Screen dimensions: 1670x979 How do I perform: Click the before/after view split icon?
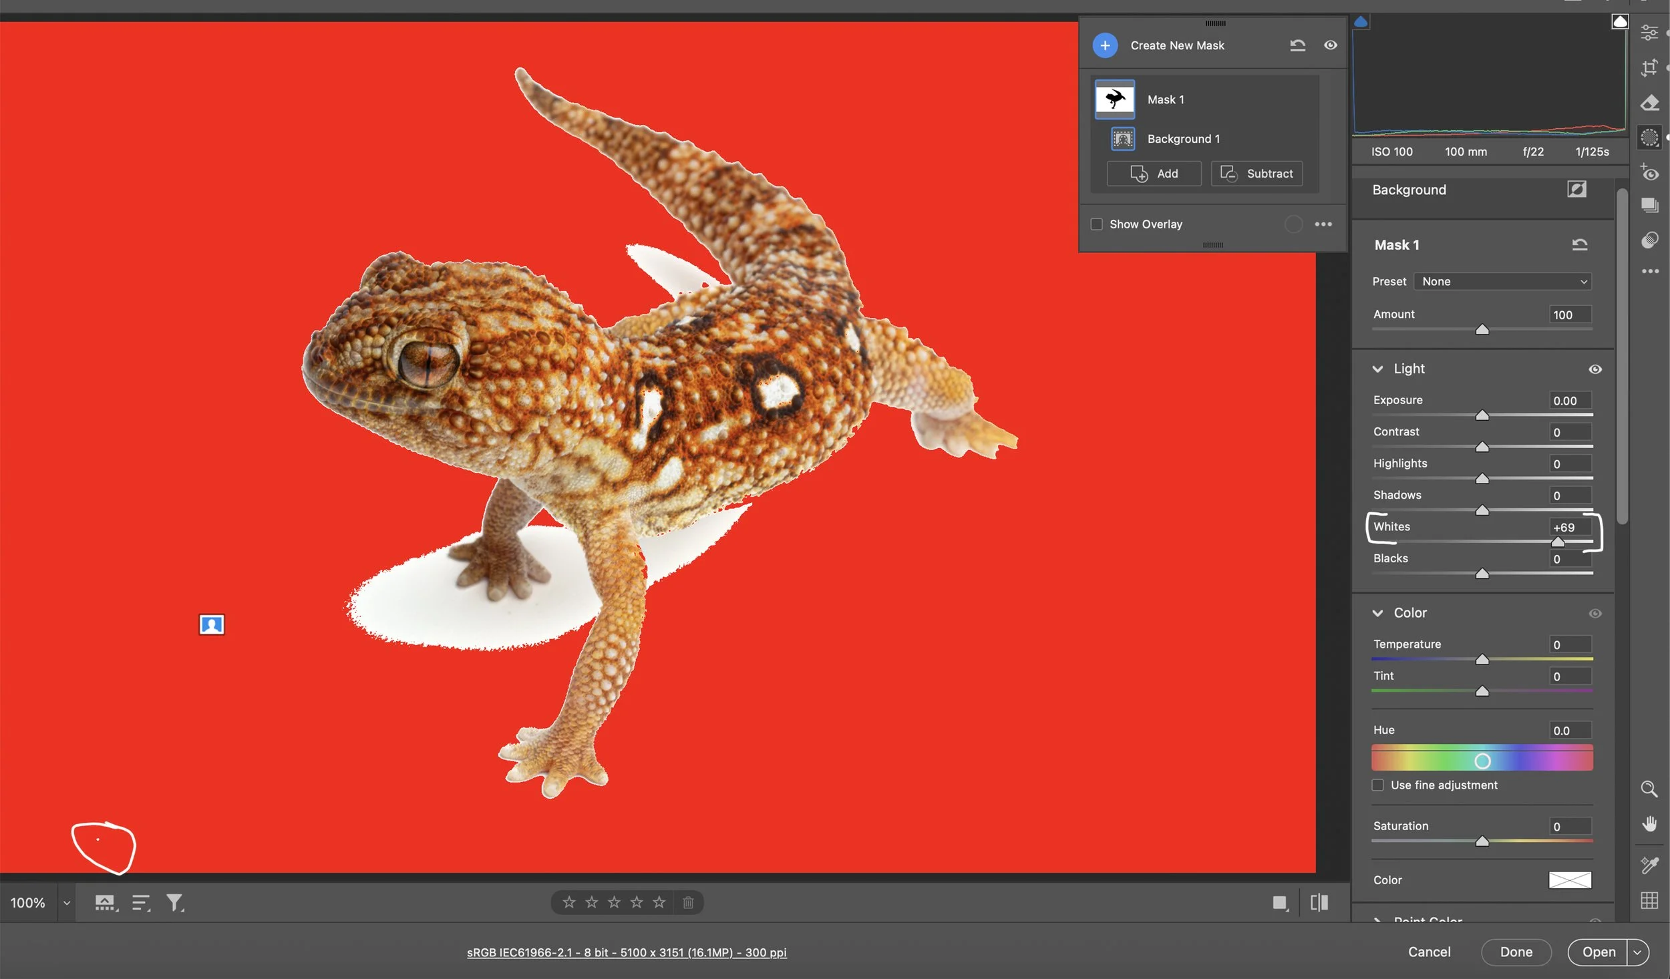[1319, 903]
